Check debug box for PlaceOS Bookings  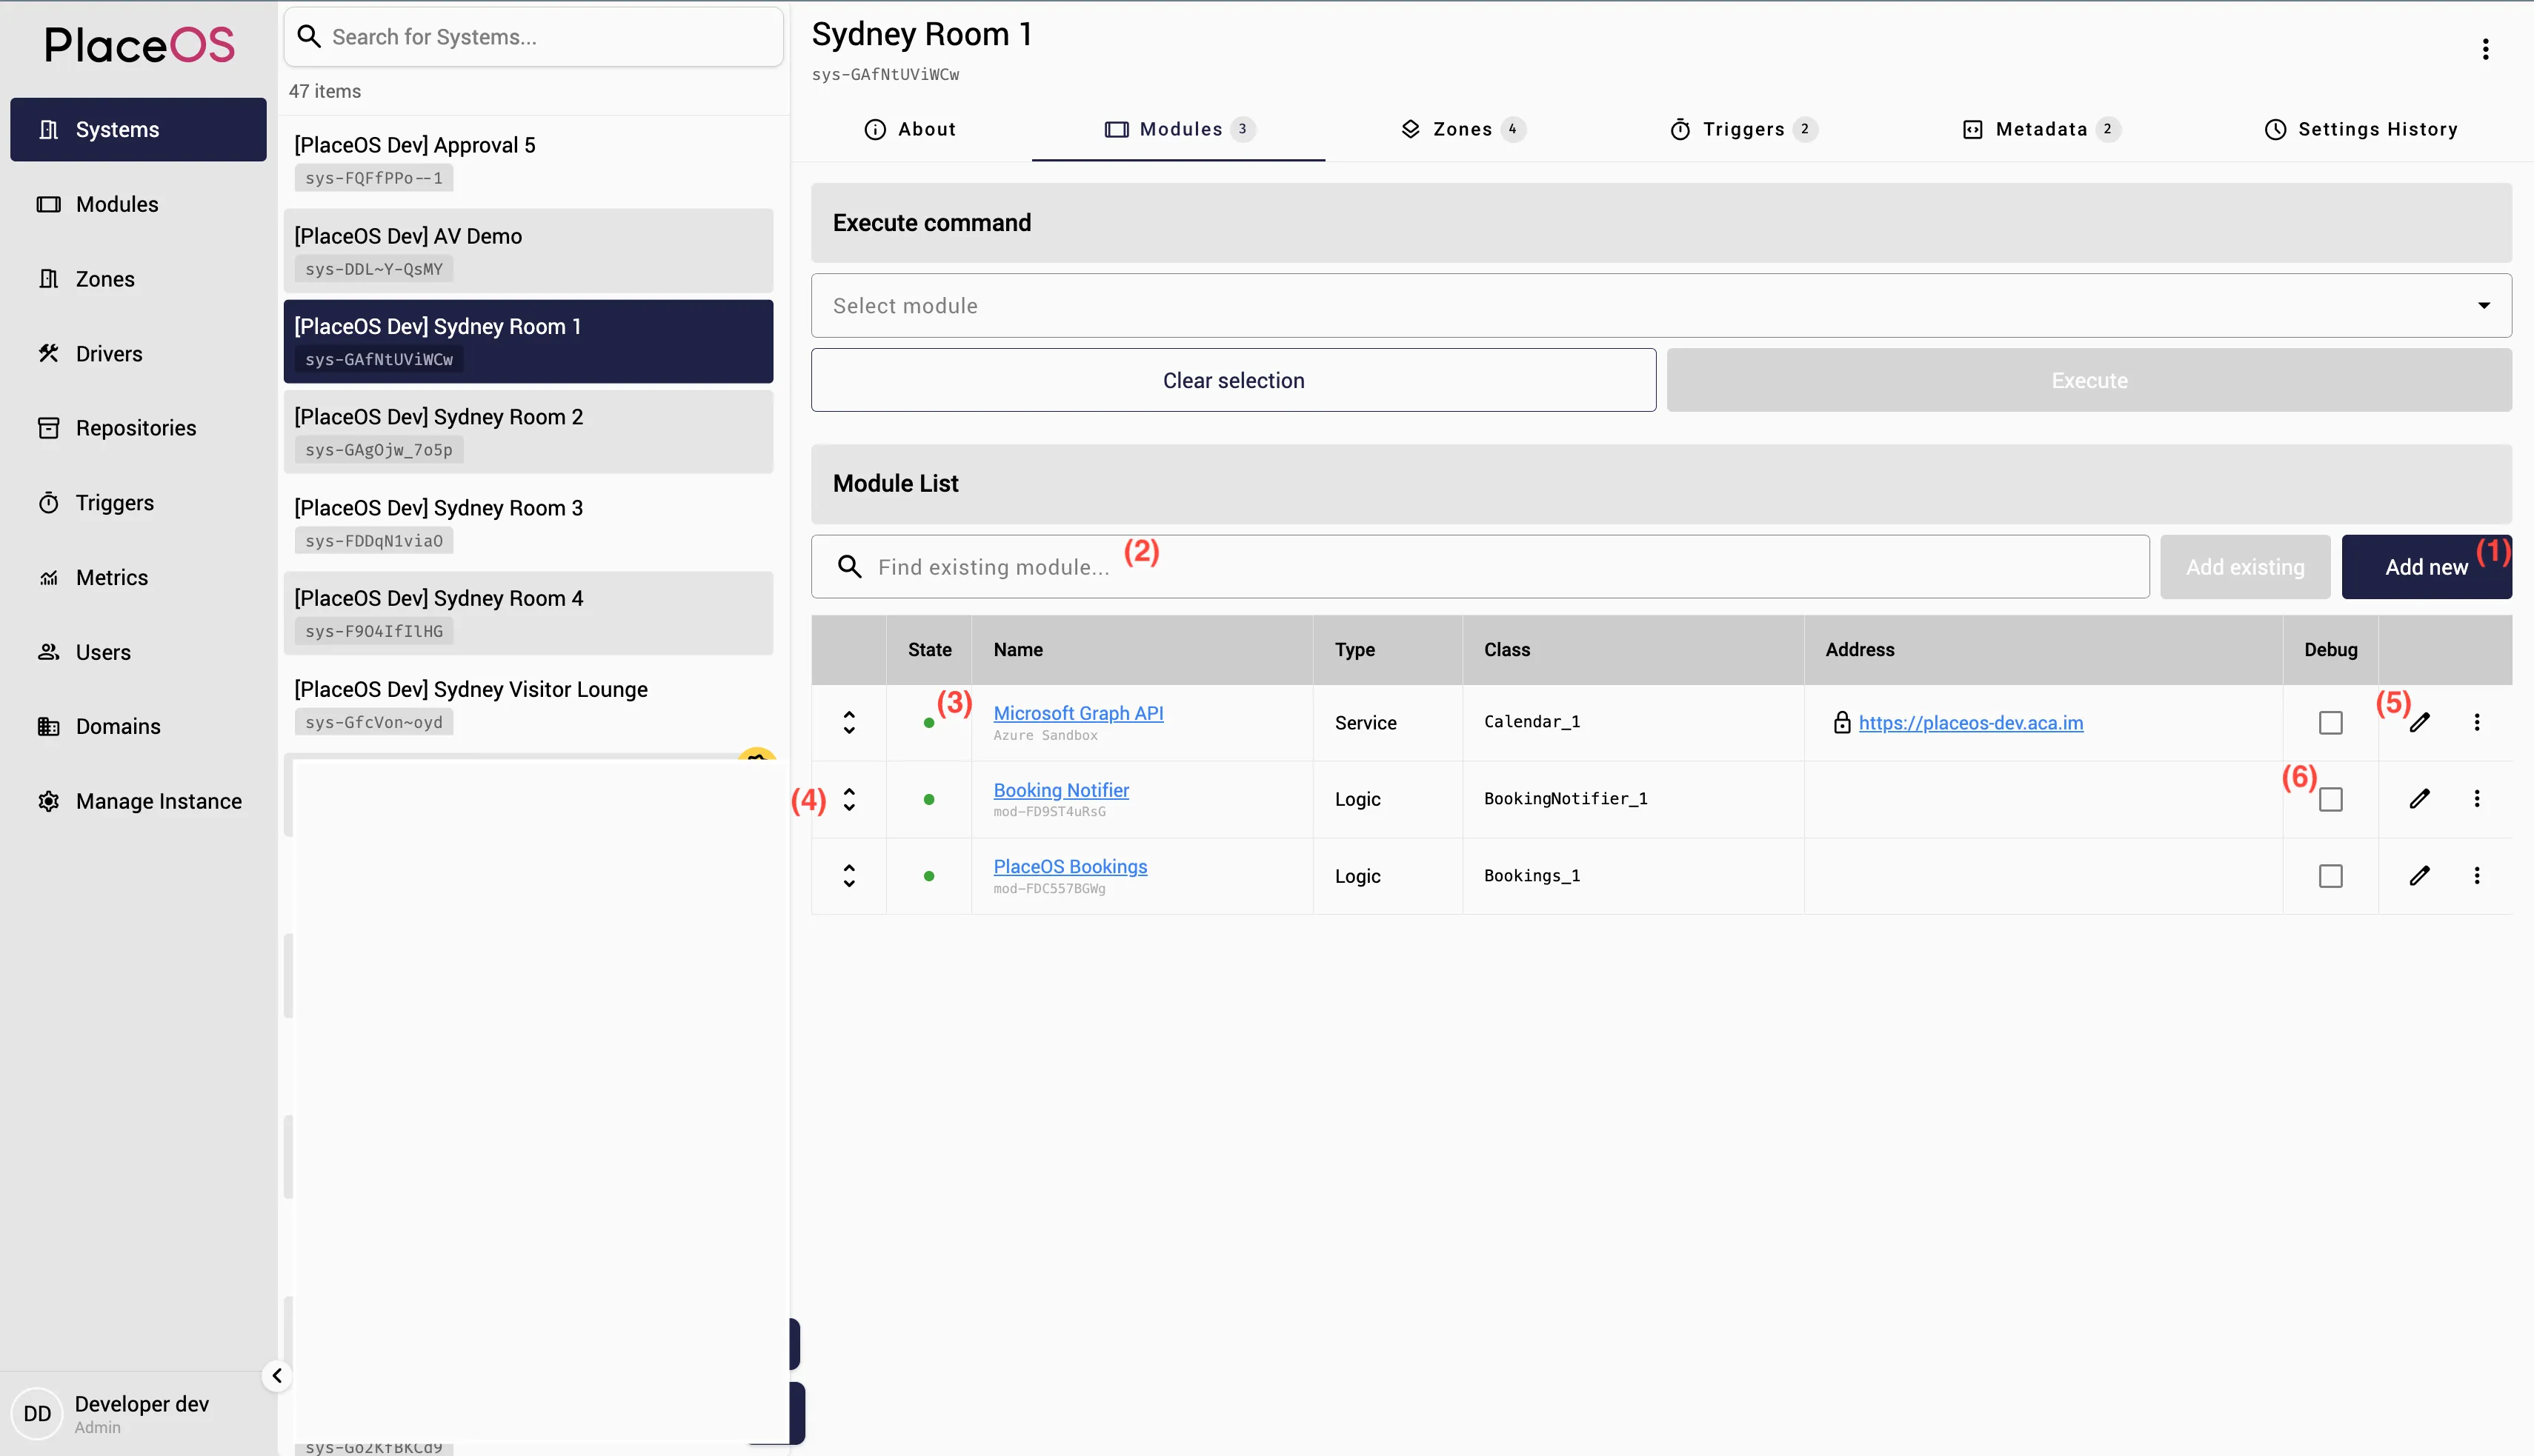tap(2330, 876)
